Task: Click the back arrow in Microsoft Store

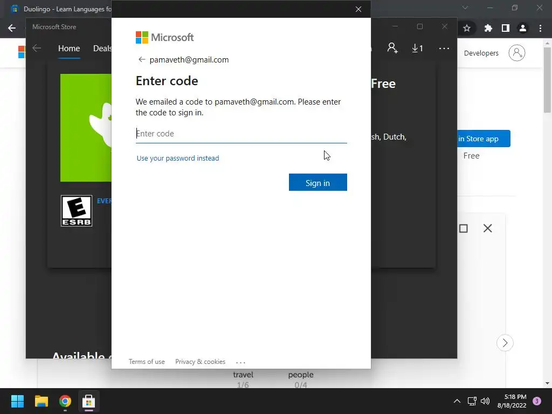Action: tap(37, 48)
